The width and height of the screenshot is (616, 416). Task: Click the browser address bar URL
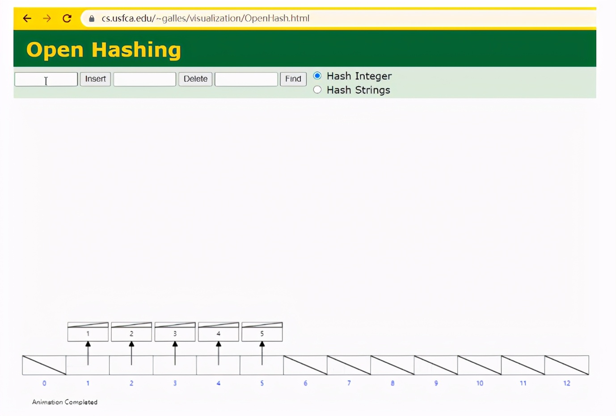tap(206, 18)
